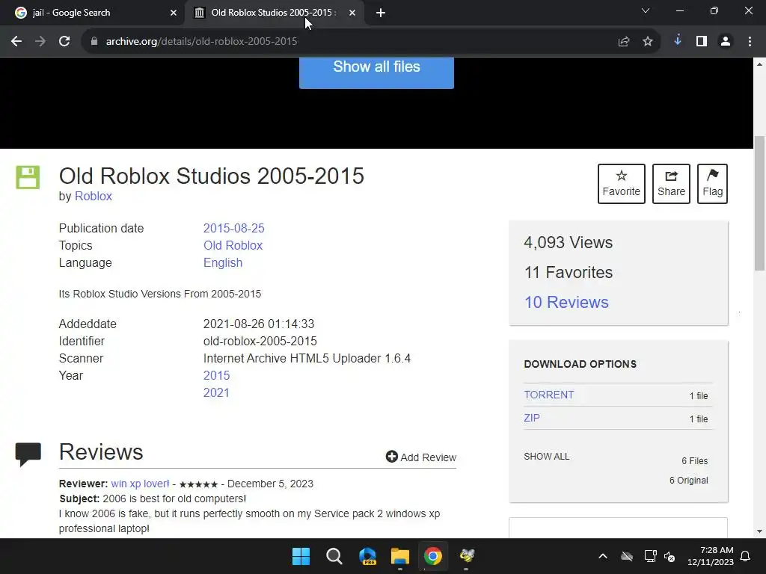Click Chrome icon in taskbar

click(433, 556)
